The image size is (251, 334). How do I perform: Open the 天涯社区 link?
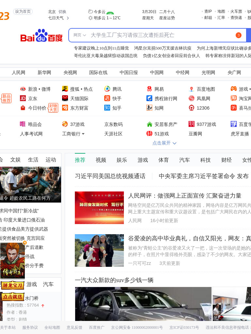(113, 134)
